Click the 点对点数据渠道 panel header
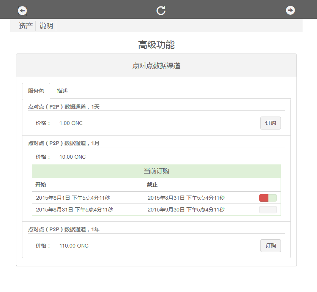317x292 pixels. [156, 66]
